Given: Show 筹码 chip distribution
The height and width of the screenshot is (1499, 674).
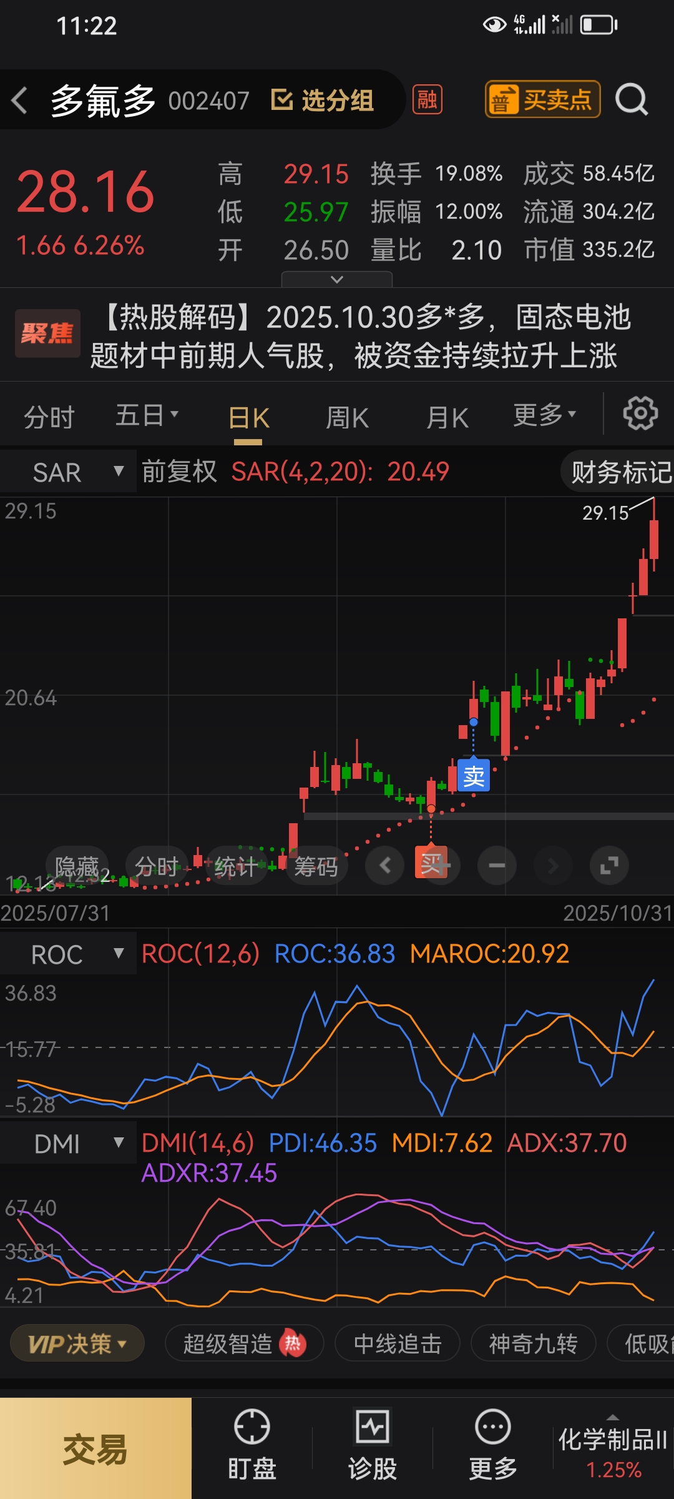Looking at the screenshot, I should (x=316, y=866).
